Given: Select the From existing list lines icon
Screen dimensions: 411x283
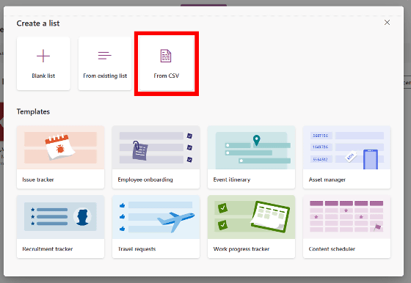Looking at the screenshot, I should coord(104,56).
